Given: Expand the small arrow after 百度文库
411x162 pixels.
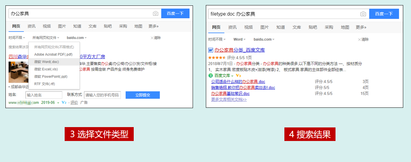Looking at the screenshot, I should [x=232, y=76].
